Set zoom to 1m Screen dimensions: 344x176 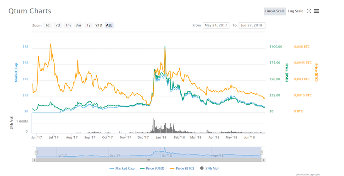tap(68, 25)
